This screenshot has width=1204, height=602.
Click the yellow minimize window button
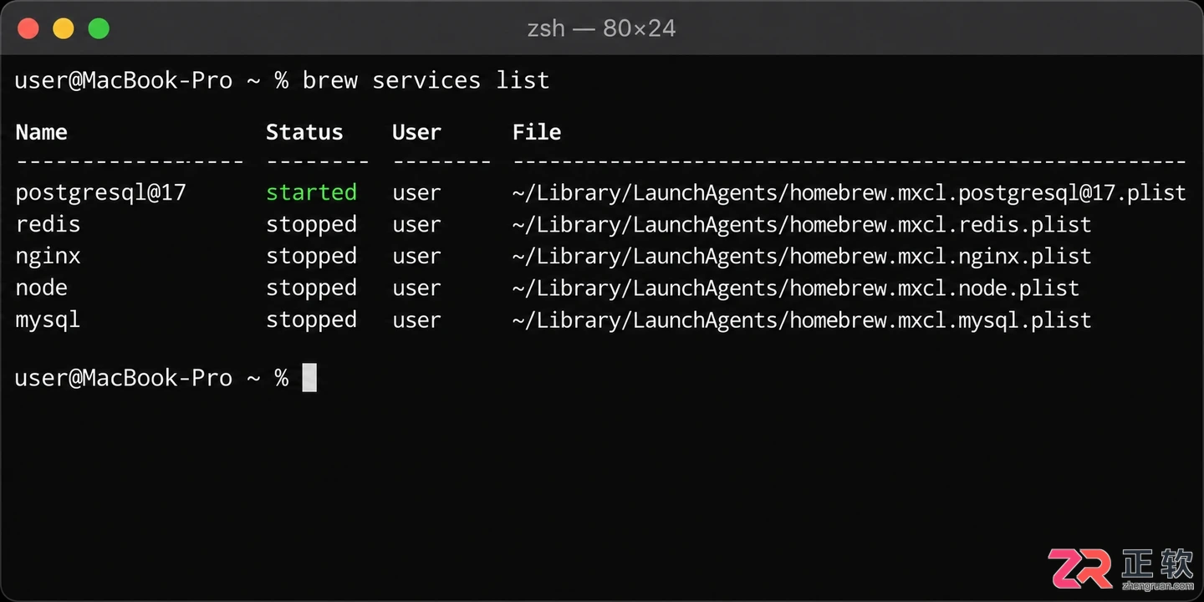64,28
